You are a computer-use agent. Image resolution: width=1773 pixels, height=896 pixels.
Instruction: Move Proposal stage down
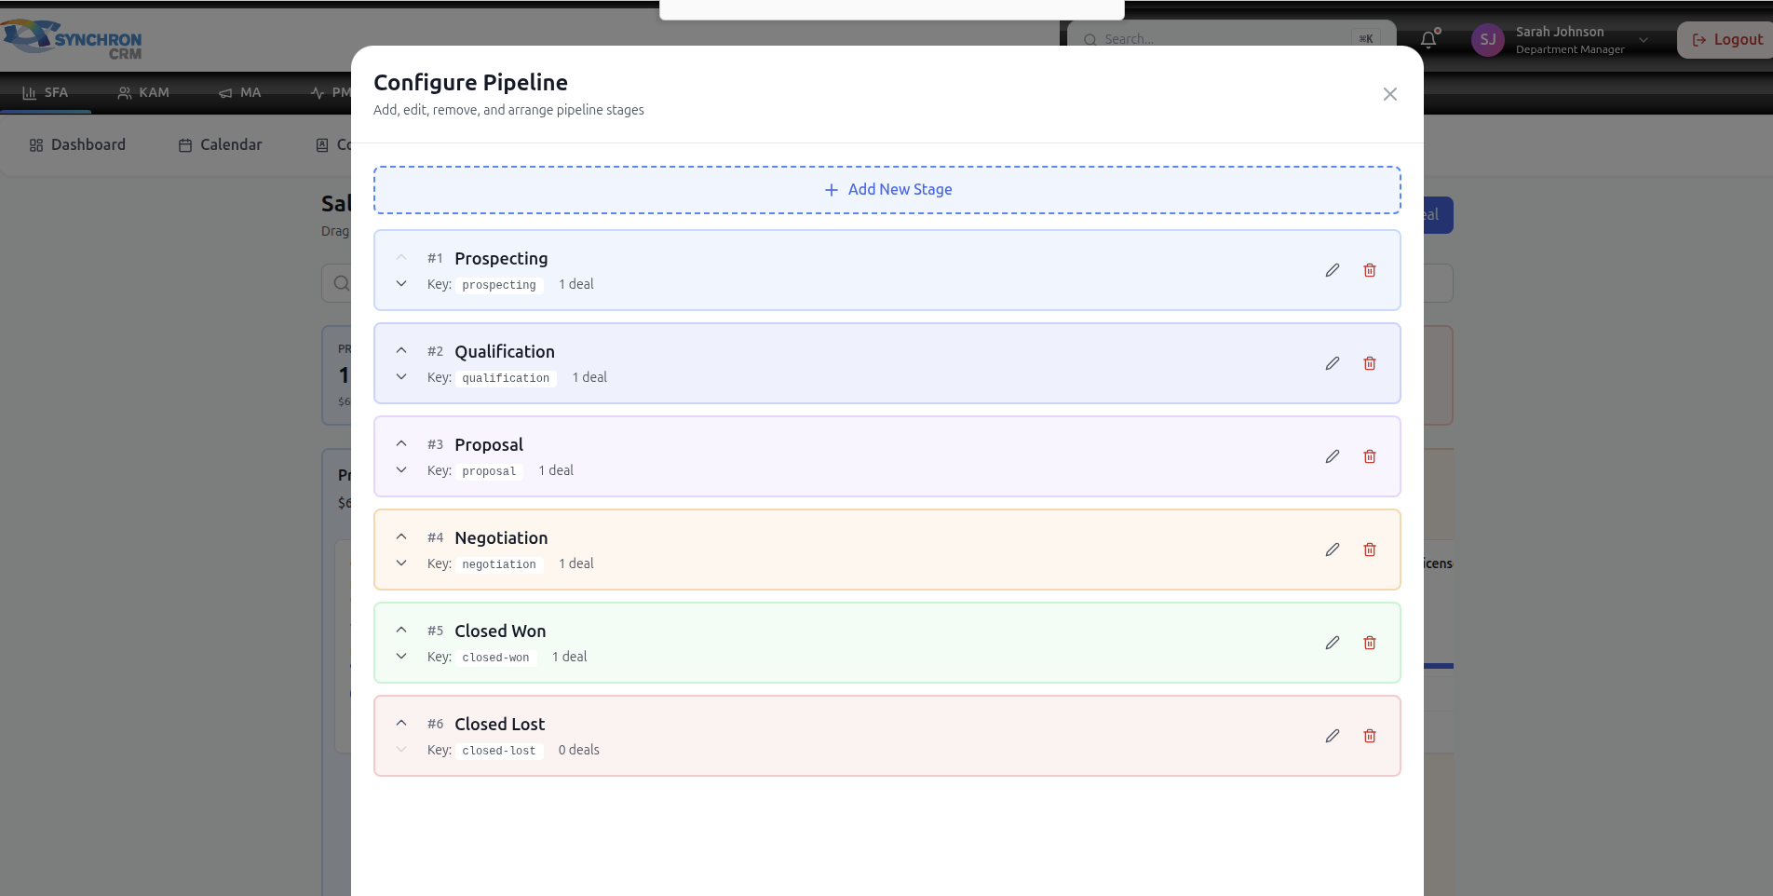click(x=401, y=470)
